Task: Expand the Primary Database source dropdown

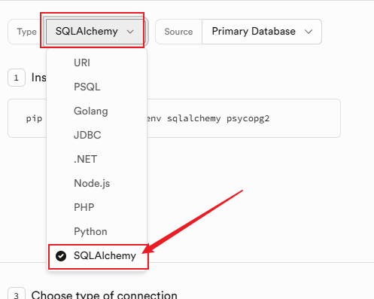Action: coord(262,32)
